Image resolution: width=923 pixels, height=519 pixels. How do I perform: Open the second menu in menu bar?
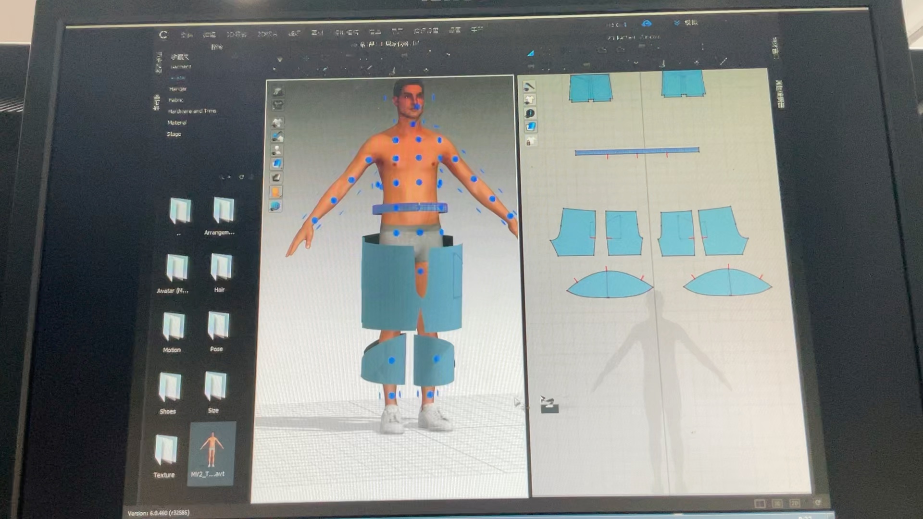(210, 35)
